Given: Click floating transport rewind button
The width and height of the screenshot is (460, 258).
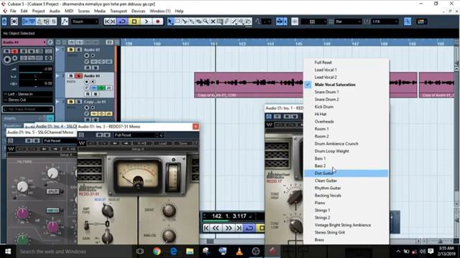Looking at the screenshot, I should 216,228.
